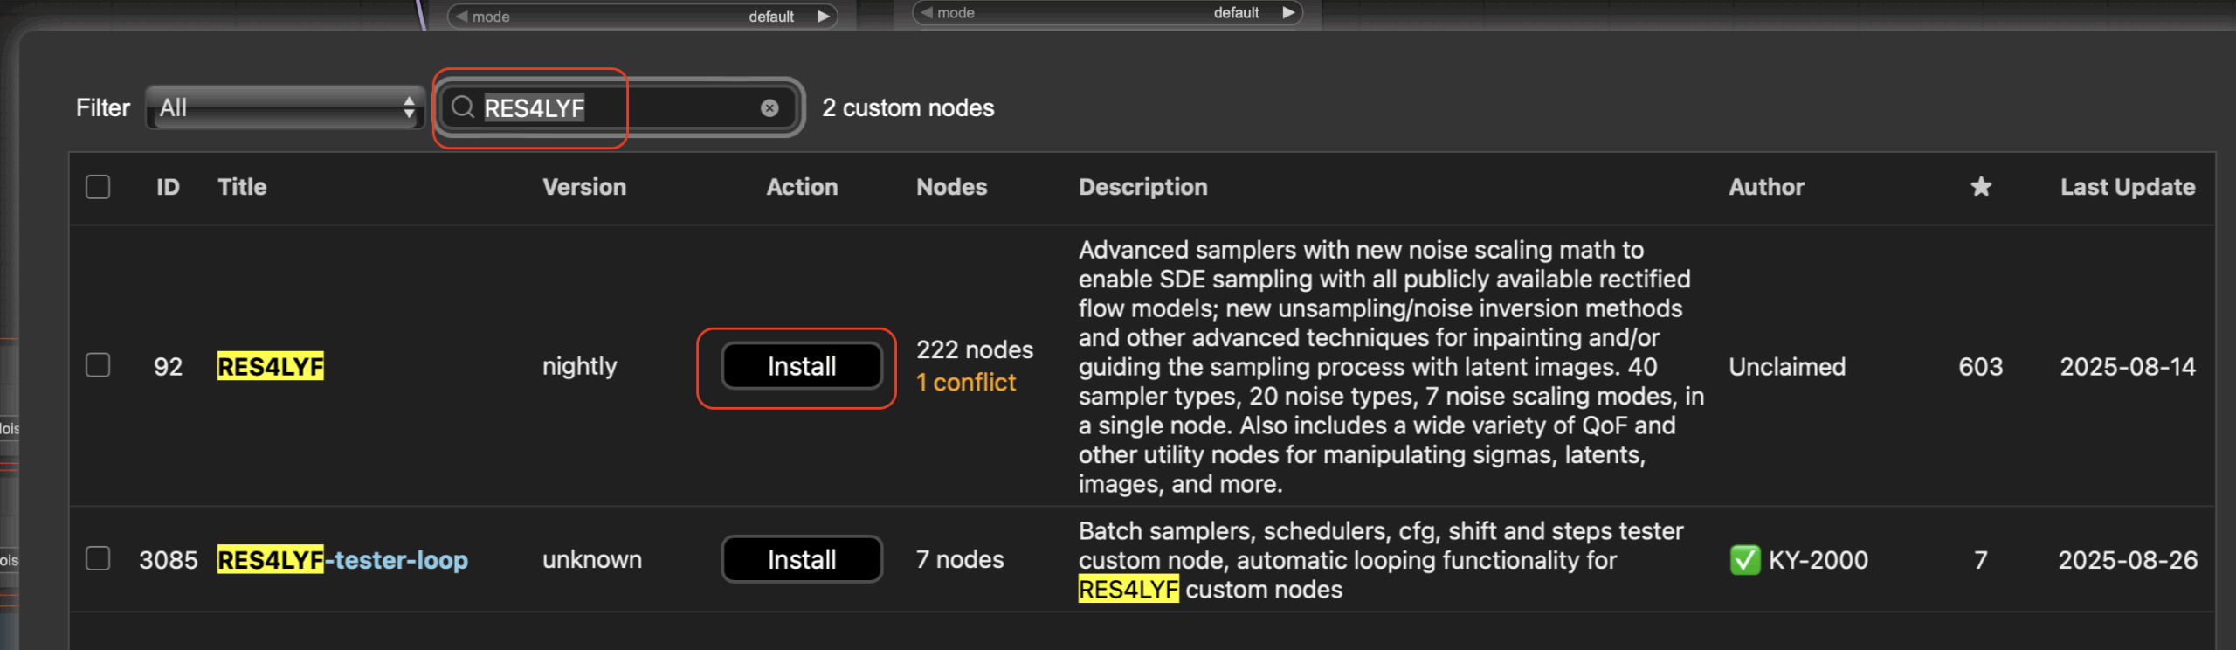2236x650 pixels.
Task: Click right arrow on the first mode widget
Action: click(823, 17)
